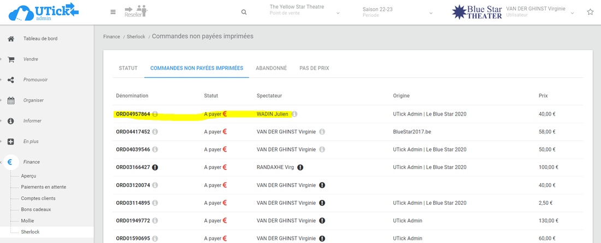Click the Organiser calendar icon
This screenshot has width=601, height=243.
11,100
